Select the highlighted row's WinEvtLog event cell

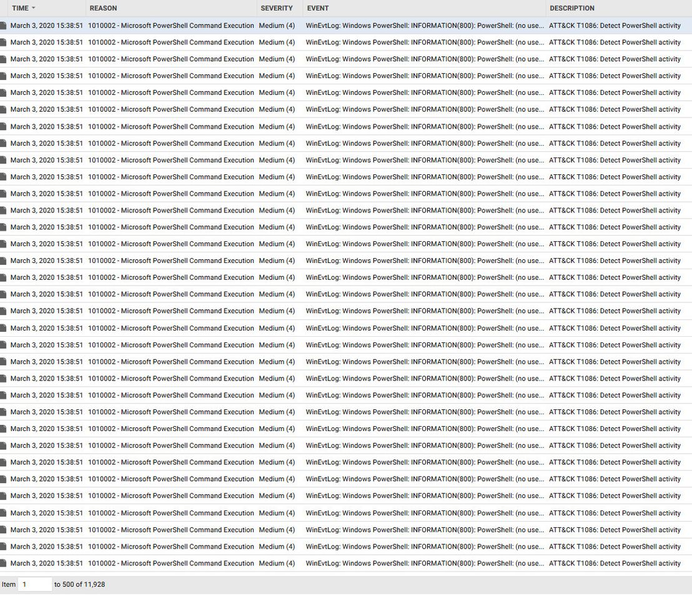[x=425, y=26]
